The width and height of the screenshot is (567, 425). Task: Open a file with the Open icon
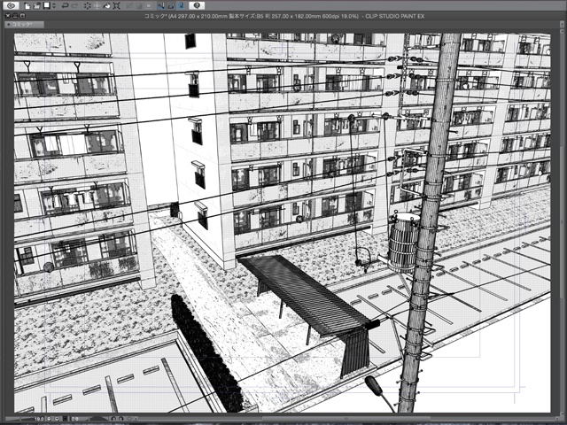pos(37,6)
